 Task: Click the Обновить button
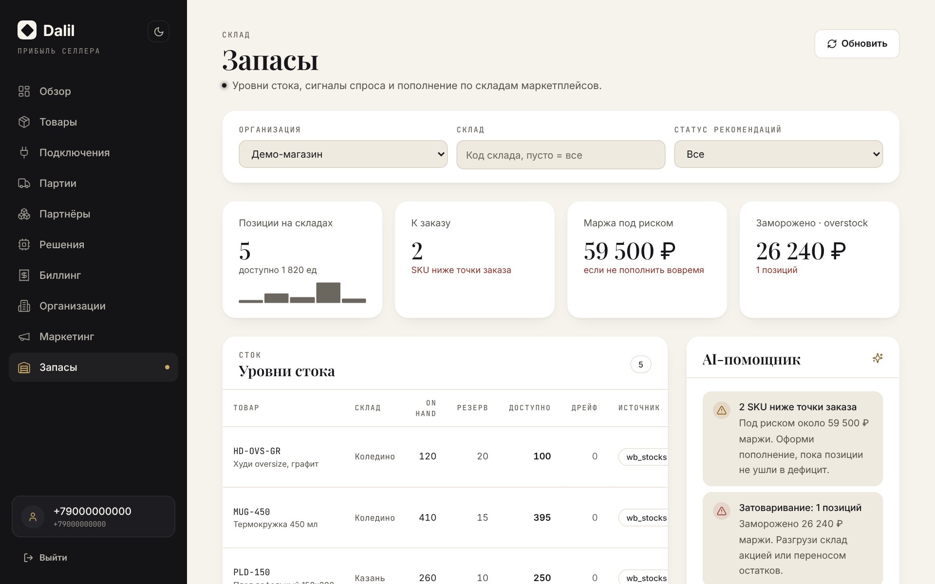857,44
